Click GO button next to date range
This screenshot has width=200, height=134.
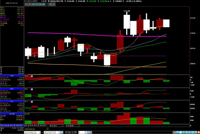click(62, 132)
